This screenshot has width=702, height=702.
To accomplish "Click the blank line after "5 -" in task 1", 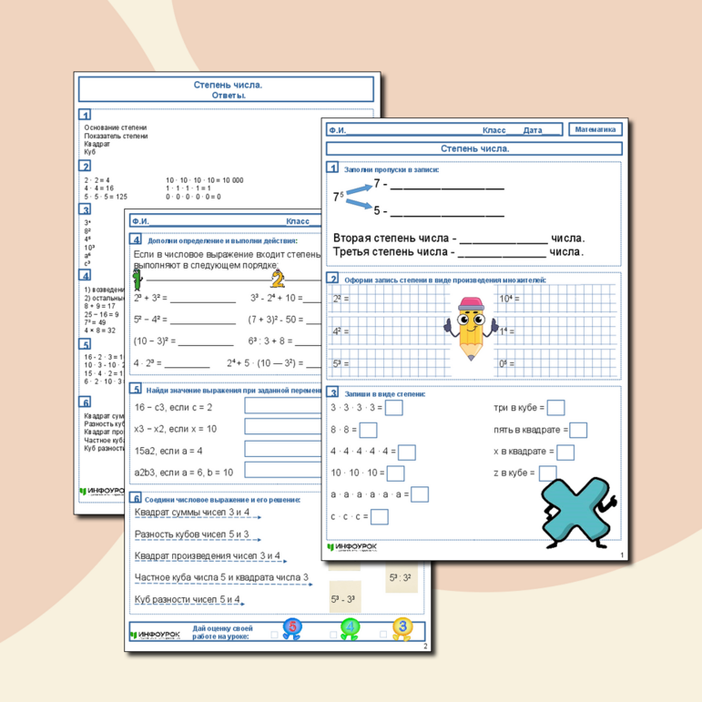I will coord(447,216).
